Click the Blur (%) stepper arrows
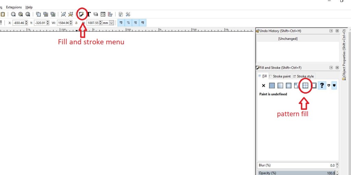 pos(337,165)
